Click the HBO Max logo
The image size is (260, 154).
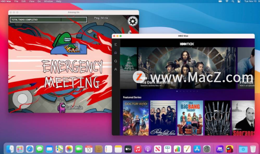tap(187, 44)
